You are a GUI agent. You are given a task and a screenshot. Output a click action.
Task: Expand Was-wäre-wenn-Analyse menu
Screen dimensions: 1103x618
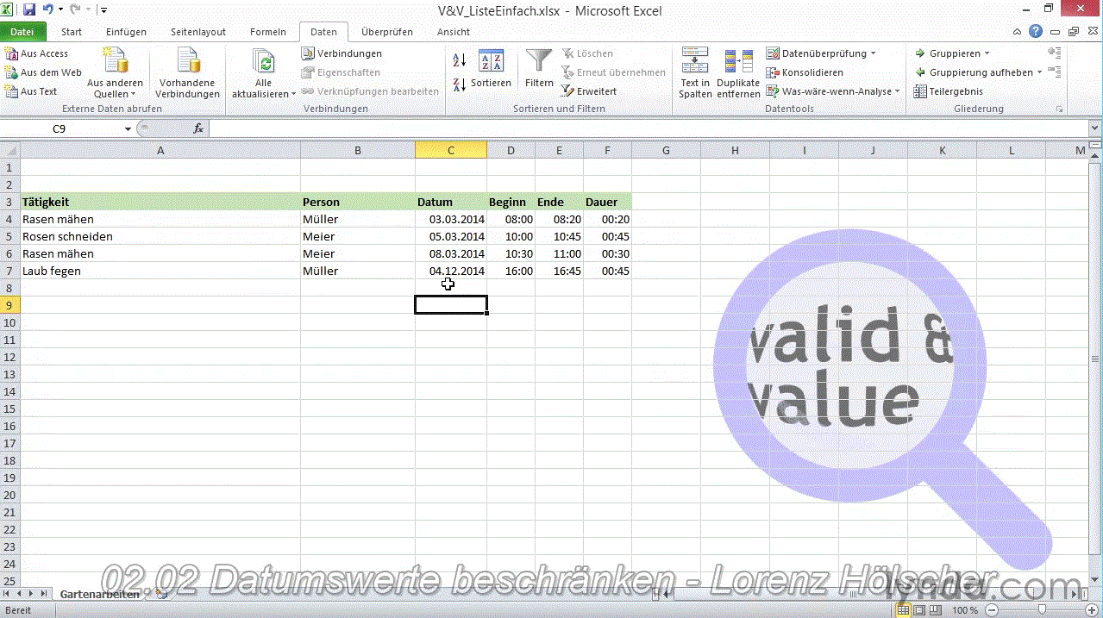point(897,91)
